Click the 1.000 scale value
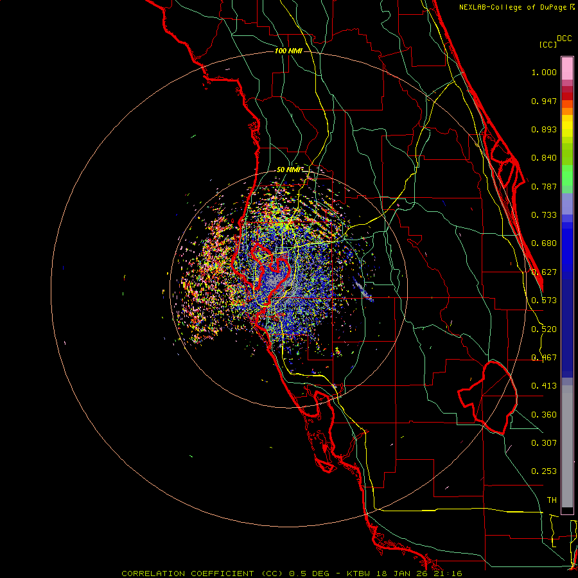The height and width of the screenshot is (578, 578). click(544, 72)
